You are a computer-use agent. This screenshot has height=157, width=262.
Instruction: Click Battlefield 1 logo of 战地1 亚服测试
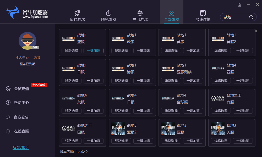click(168, 69)
